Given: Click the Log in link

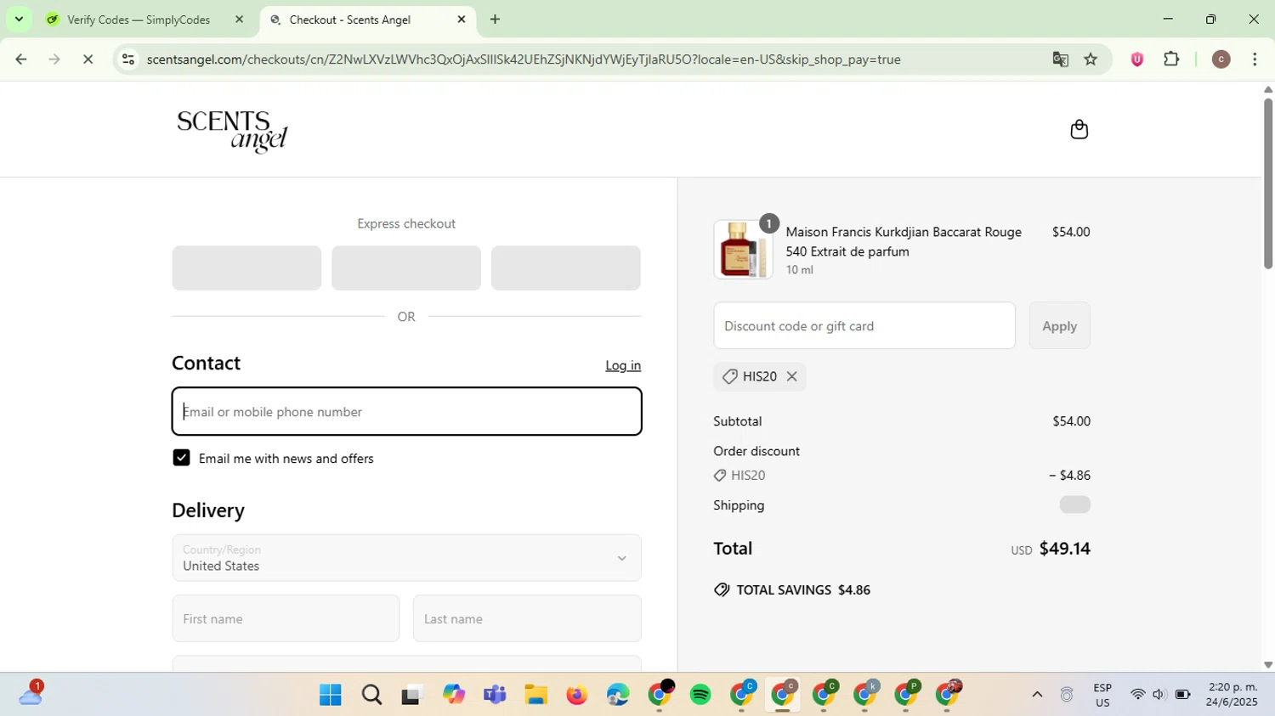Looking at the screenshot, I should tap(623, 365).
